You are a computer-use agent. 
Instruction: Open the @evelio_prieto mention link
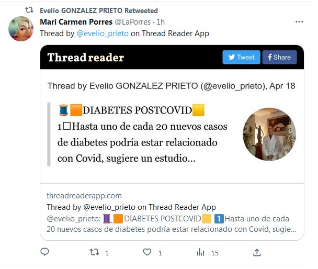(x=103, y=33)
